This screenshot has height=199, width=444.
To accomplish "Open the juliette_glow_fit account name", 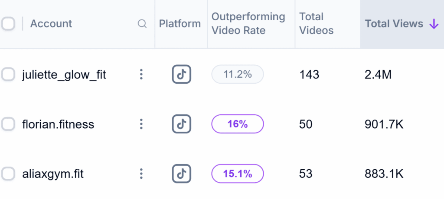I will pos(64,75).
